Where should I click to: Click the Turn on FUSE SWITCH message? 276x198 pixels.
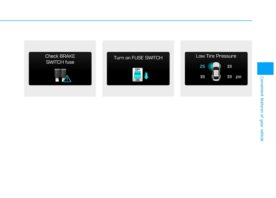pyautogui.click(x=138, y=58)
